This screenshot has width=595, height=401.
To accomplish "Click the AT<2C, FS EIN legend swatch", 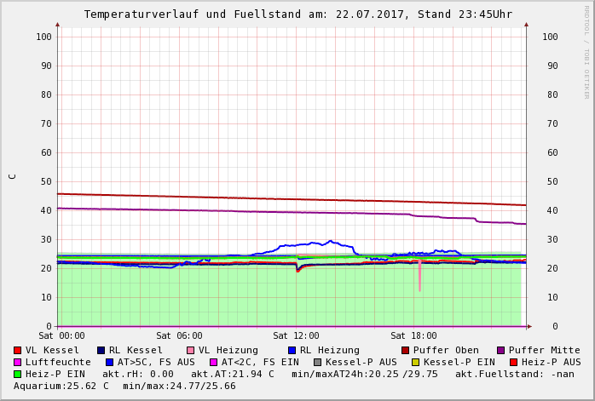I will (213, 363).
